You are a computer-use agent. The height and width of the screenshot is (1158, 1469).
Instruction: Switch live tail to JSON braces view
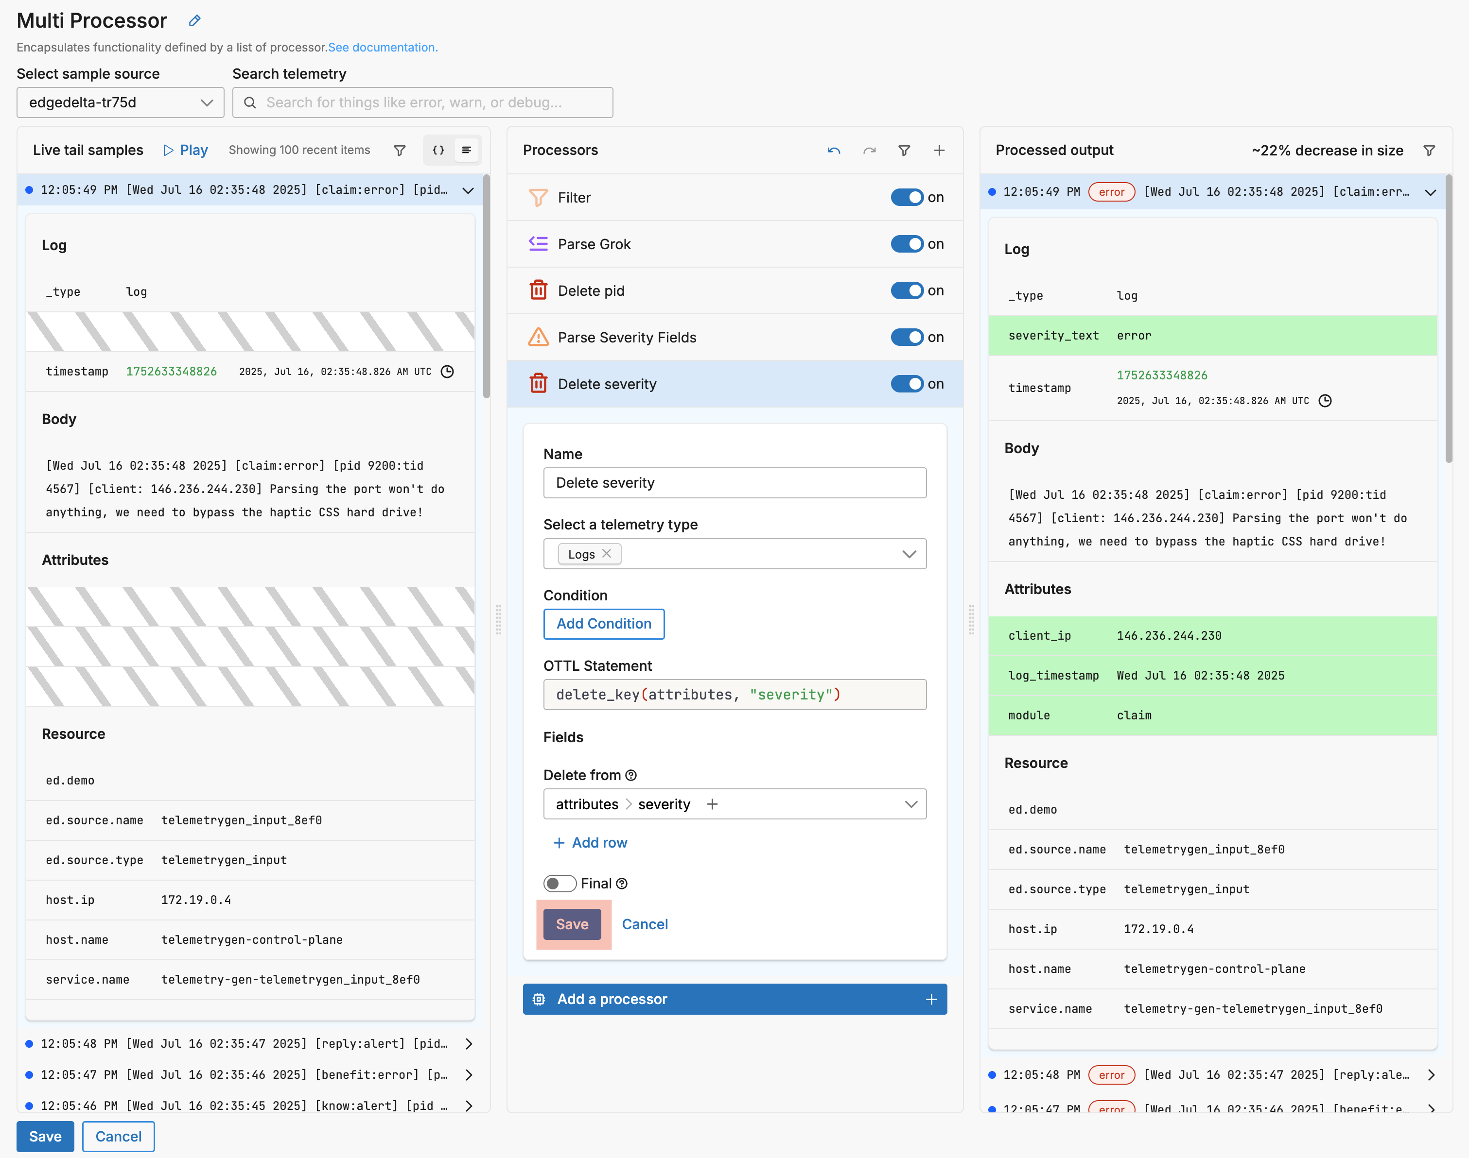click(x=438, y=150)
